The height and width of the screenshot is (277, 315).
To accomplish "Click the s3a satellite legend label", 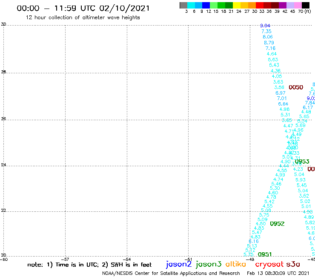I will coord(293,264).
